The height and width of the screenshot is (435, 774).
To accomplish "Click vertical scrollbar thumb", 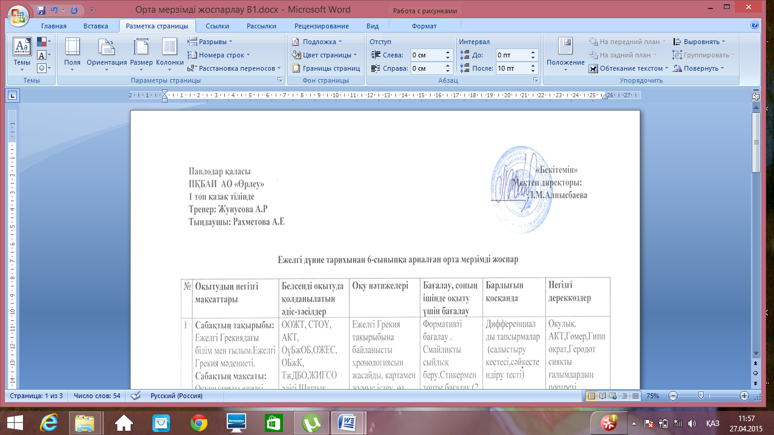I will (755, 143).
